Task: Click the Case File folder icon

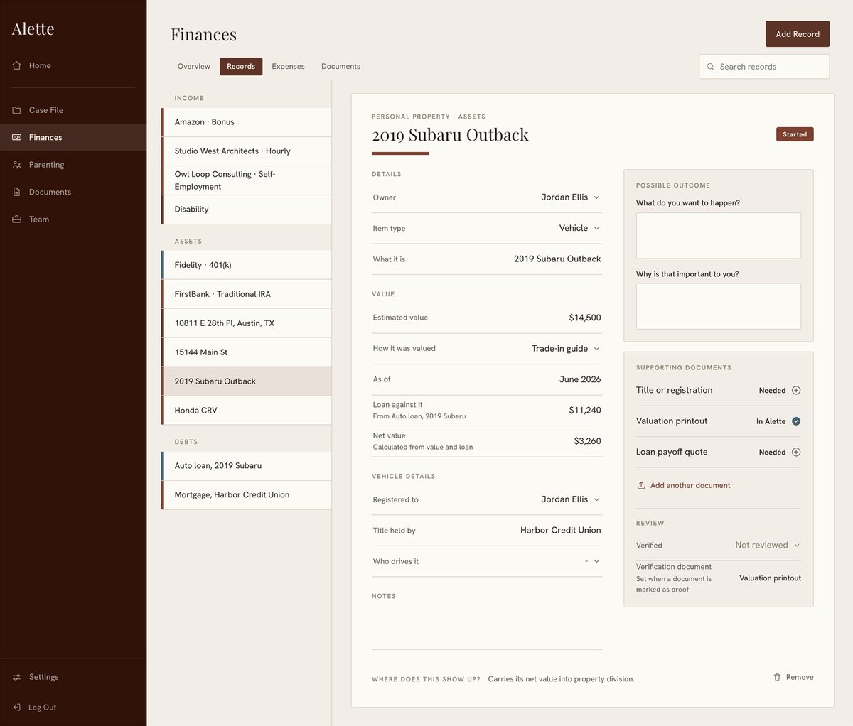Action: pos(16,110)
